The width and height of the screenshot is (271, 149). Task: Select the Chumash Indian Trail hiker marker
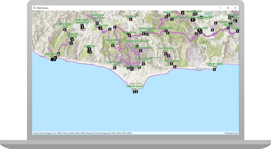point(115,68)
